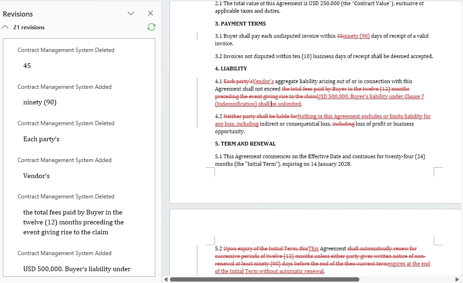The image size is (463, 283).
Task: Select the 'Deleted 45' revision entry
Action: (x=79, y=58)
